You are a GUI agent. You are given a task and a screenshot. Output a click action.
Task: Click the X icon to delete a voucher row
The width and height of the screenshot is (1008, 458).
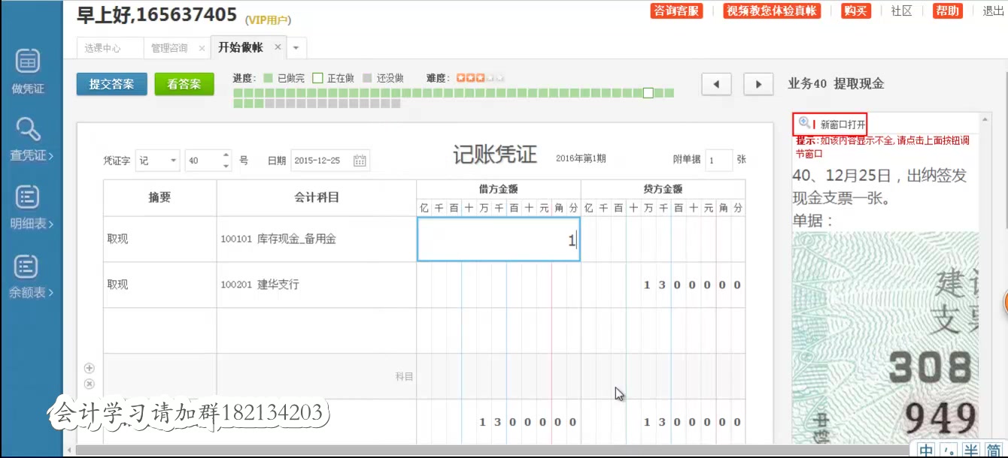click(x=89, y=384)
